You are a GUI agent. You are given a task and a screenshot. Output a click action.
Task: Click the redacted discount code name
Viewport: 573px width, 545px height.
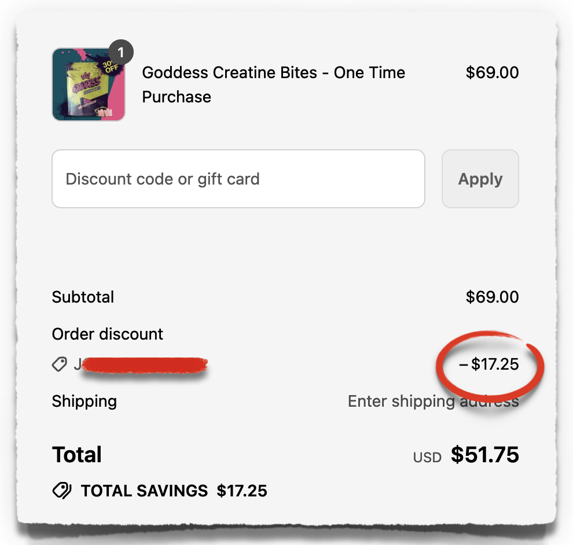coord(142,364)
